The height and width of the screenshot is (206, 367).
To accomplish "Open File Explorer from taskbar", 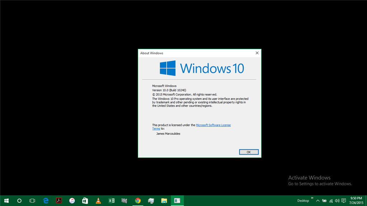I will click(x=164, y=201).
